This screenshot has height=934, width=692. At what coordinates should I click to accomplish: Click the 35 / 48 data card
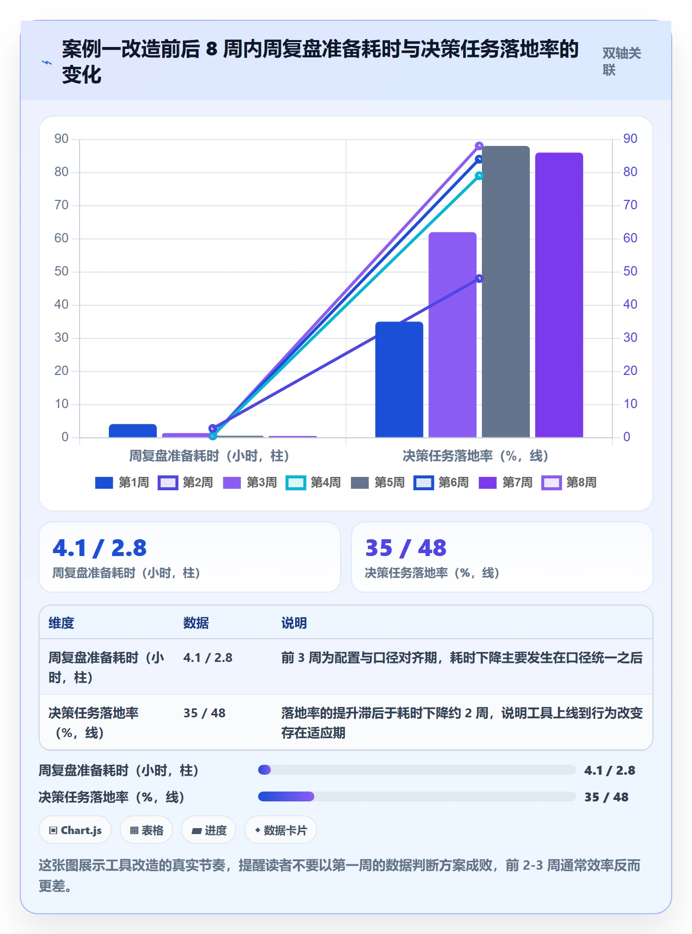pyautogui.click(x=502, y=557)
